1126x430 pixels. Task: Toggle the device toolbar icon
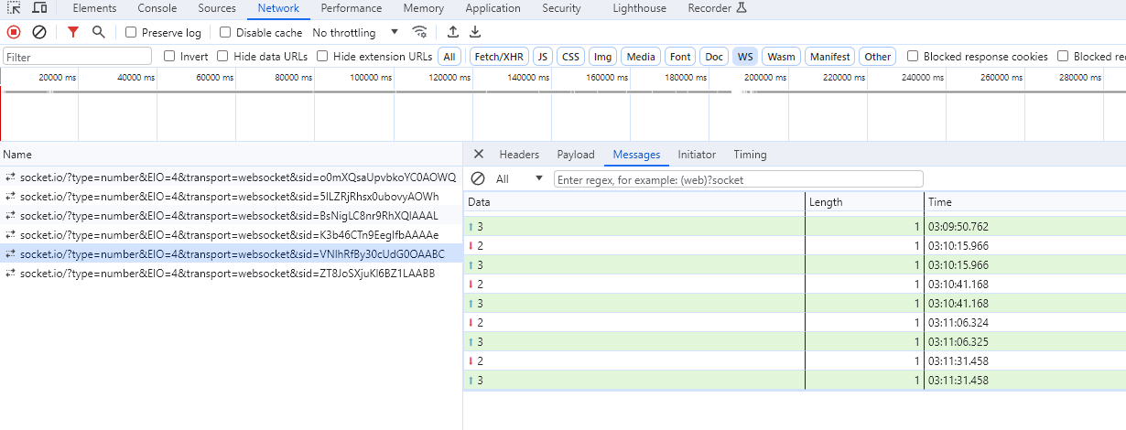[39, 8]
